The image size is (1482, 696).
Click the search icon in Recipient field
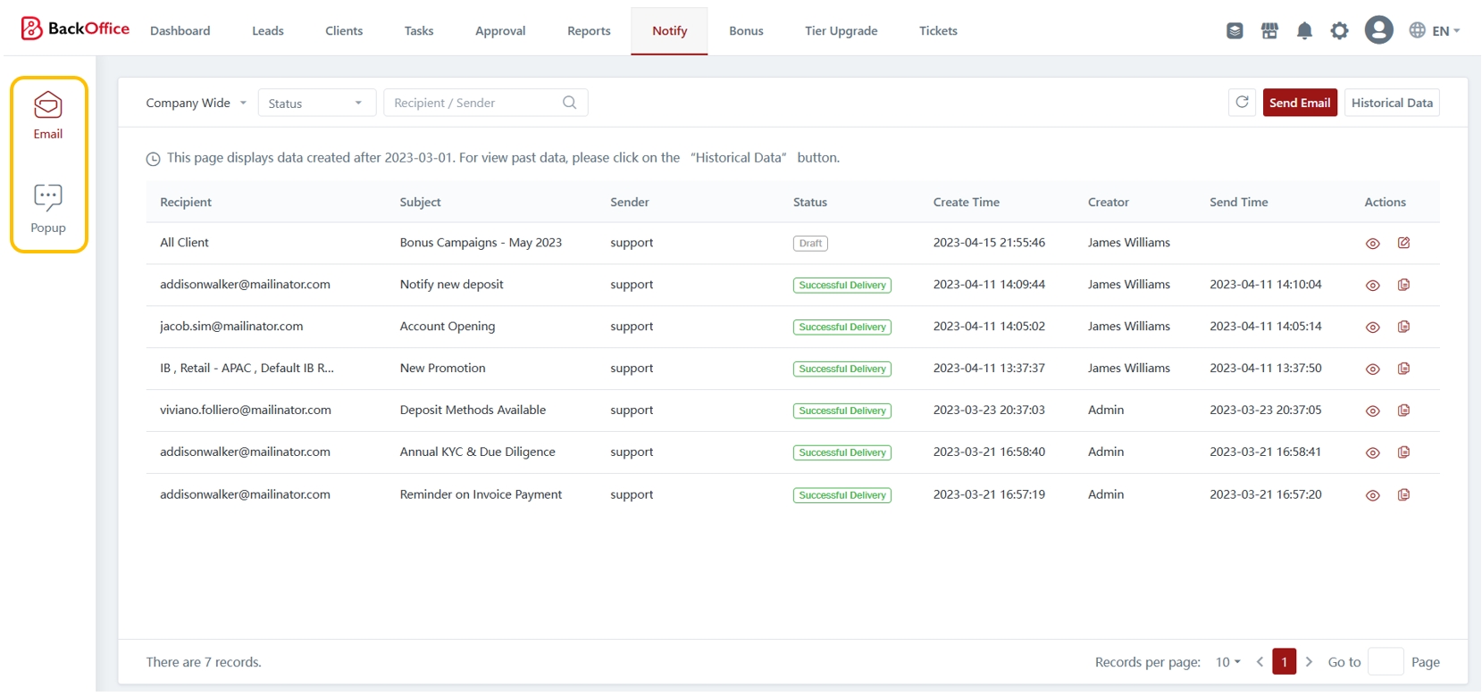click(569, 103)
